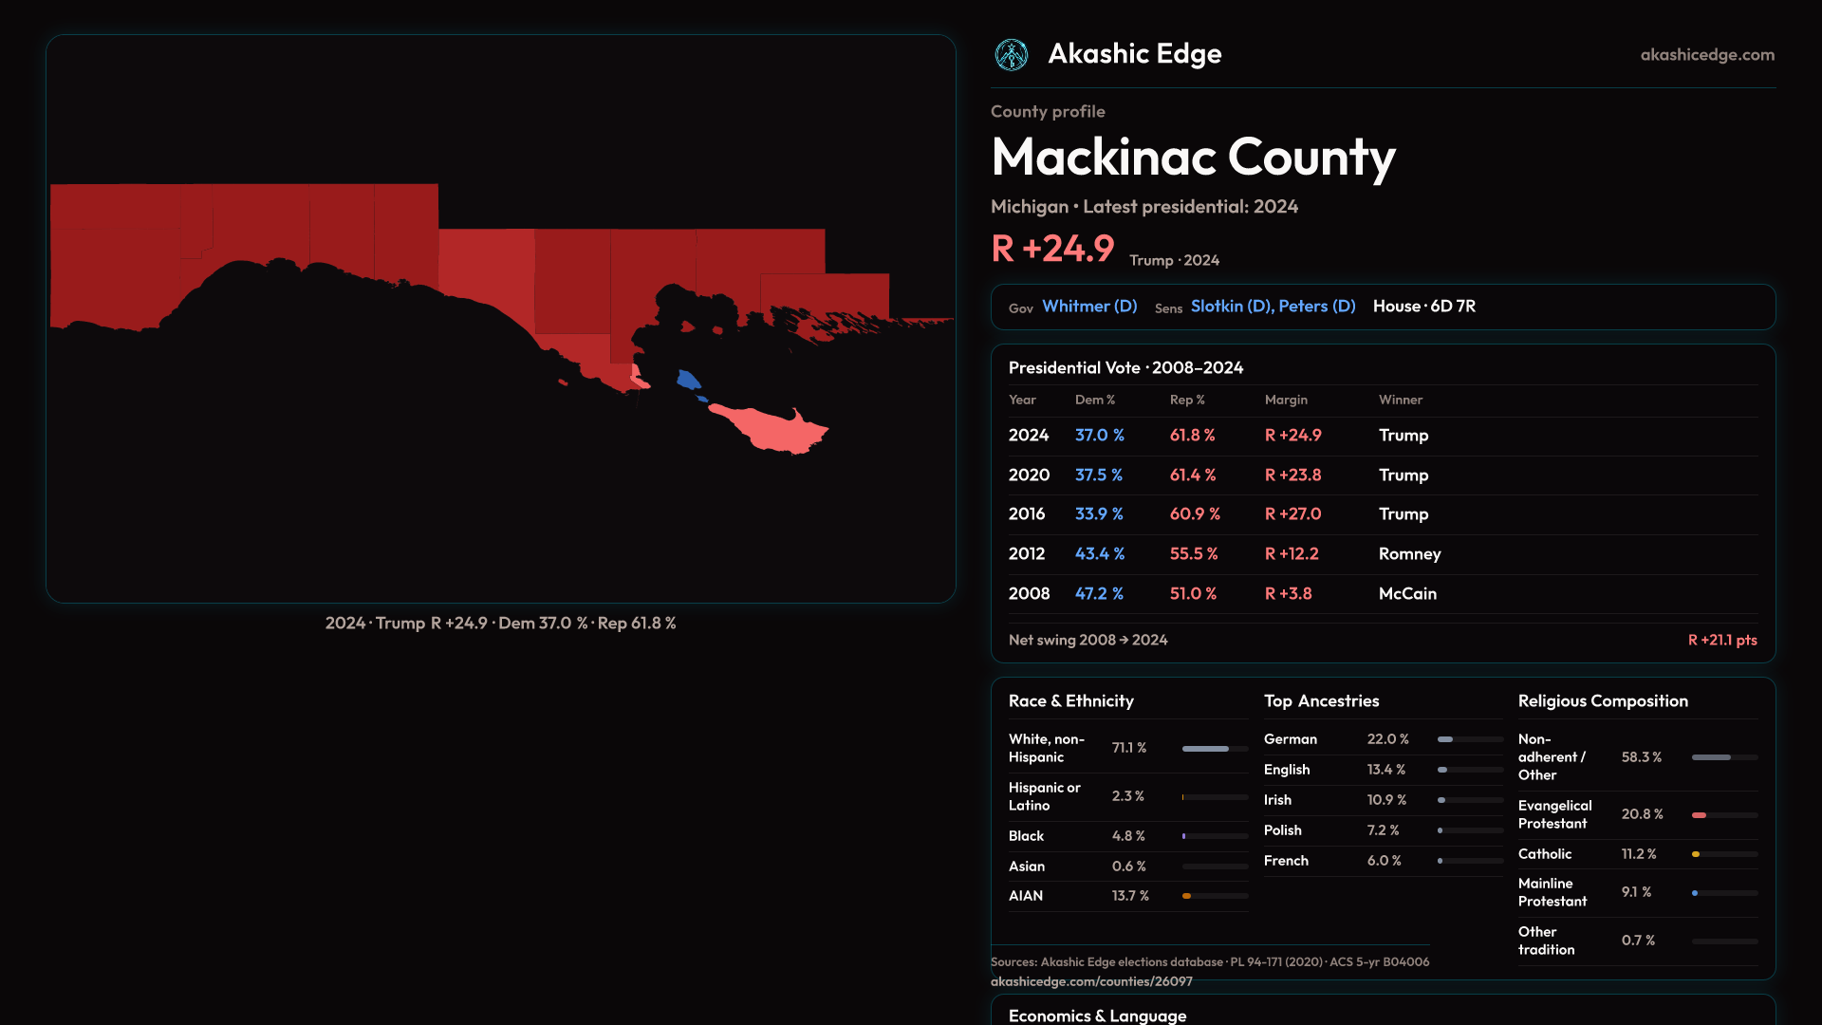
Task: Click the Akashic Edge logo icon
Action: (1011, 54)
